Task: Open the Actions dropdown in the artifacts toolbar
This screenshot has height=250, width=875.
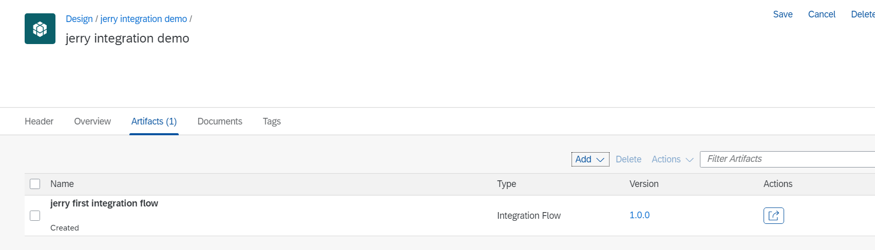Action: 672,159
